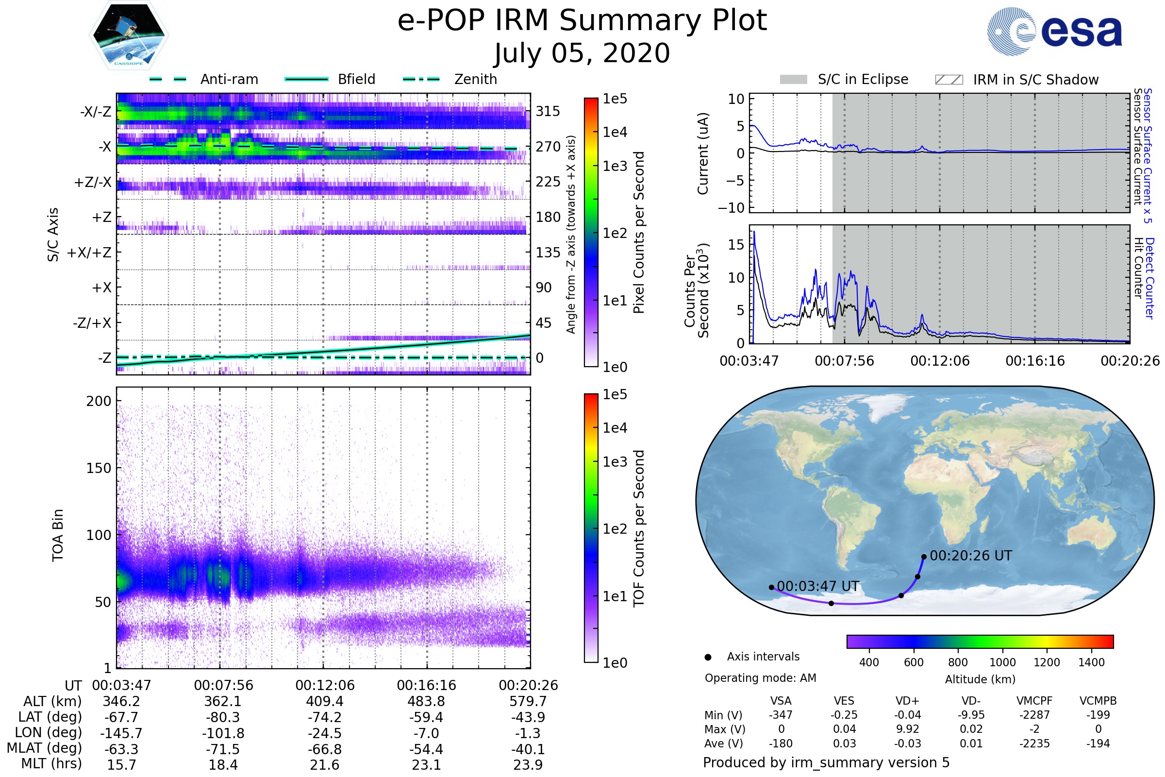Click the Zenith dash-dot legend marker
1165x777 pixels.
[421, 79]
